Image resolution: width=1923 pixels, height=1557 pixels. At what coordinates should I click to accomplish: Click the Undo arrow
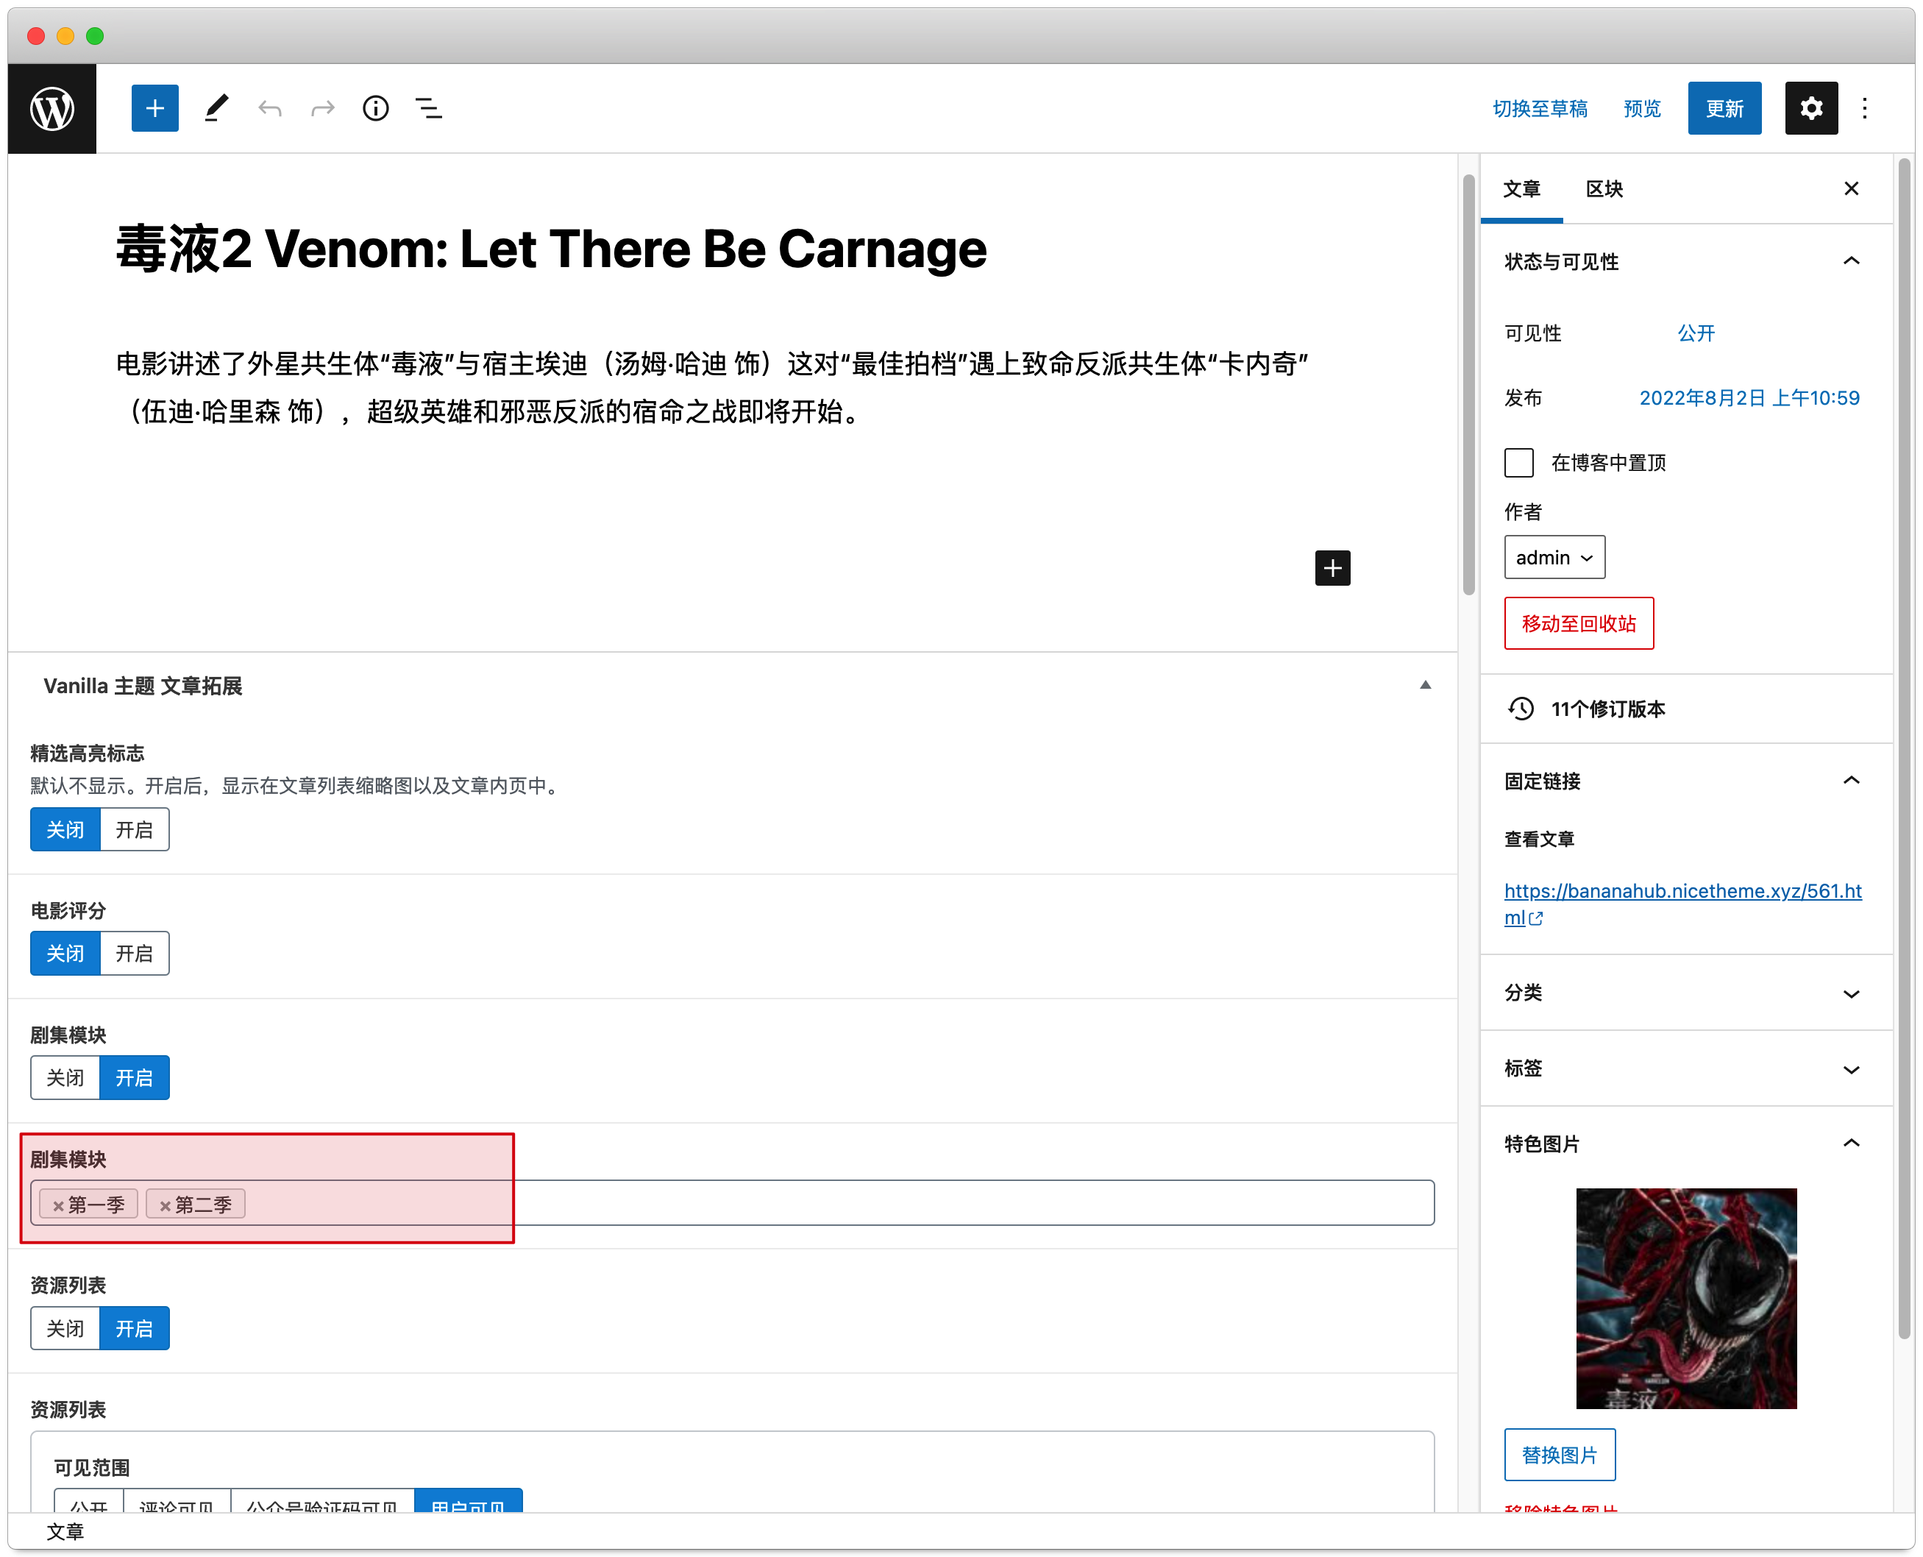pos(269,108)
